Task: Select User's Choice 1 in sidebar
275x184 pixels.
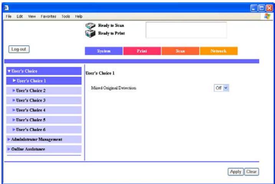Action: pyautogui.click(x=44, y=81)
